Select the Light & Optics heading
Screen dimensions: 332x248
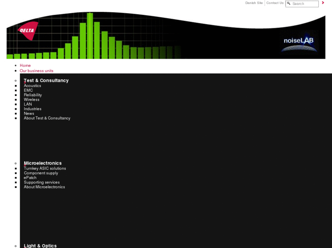(40, 246)
